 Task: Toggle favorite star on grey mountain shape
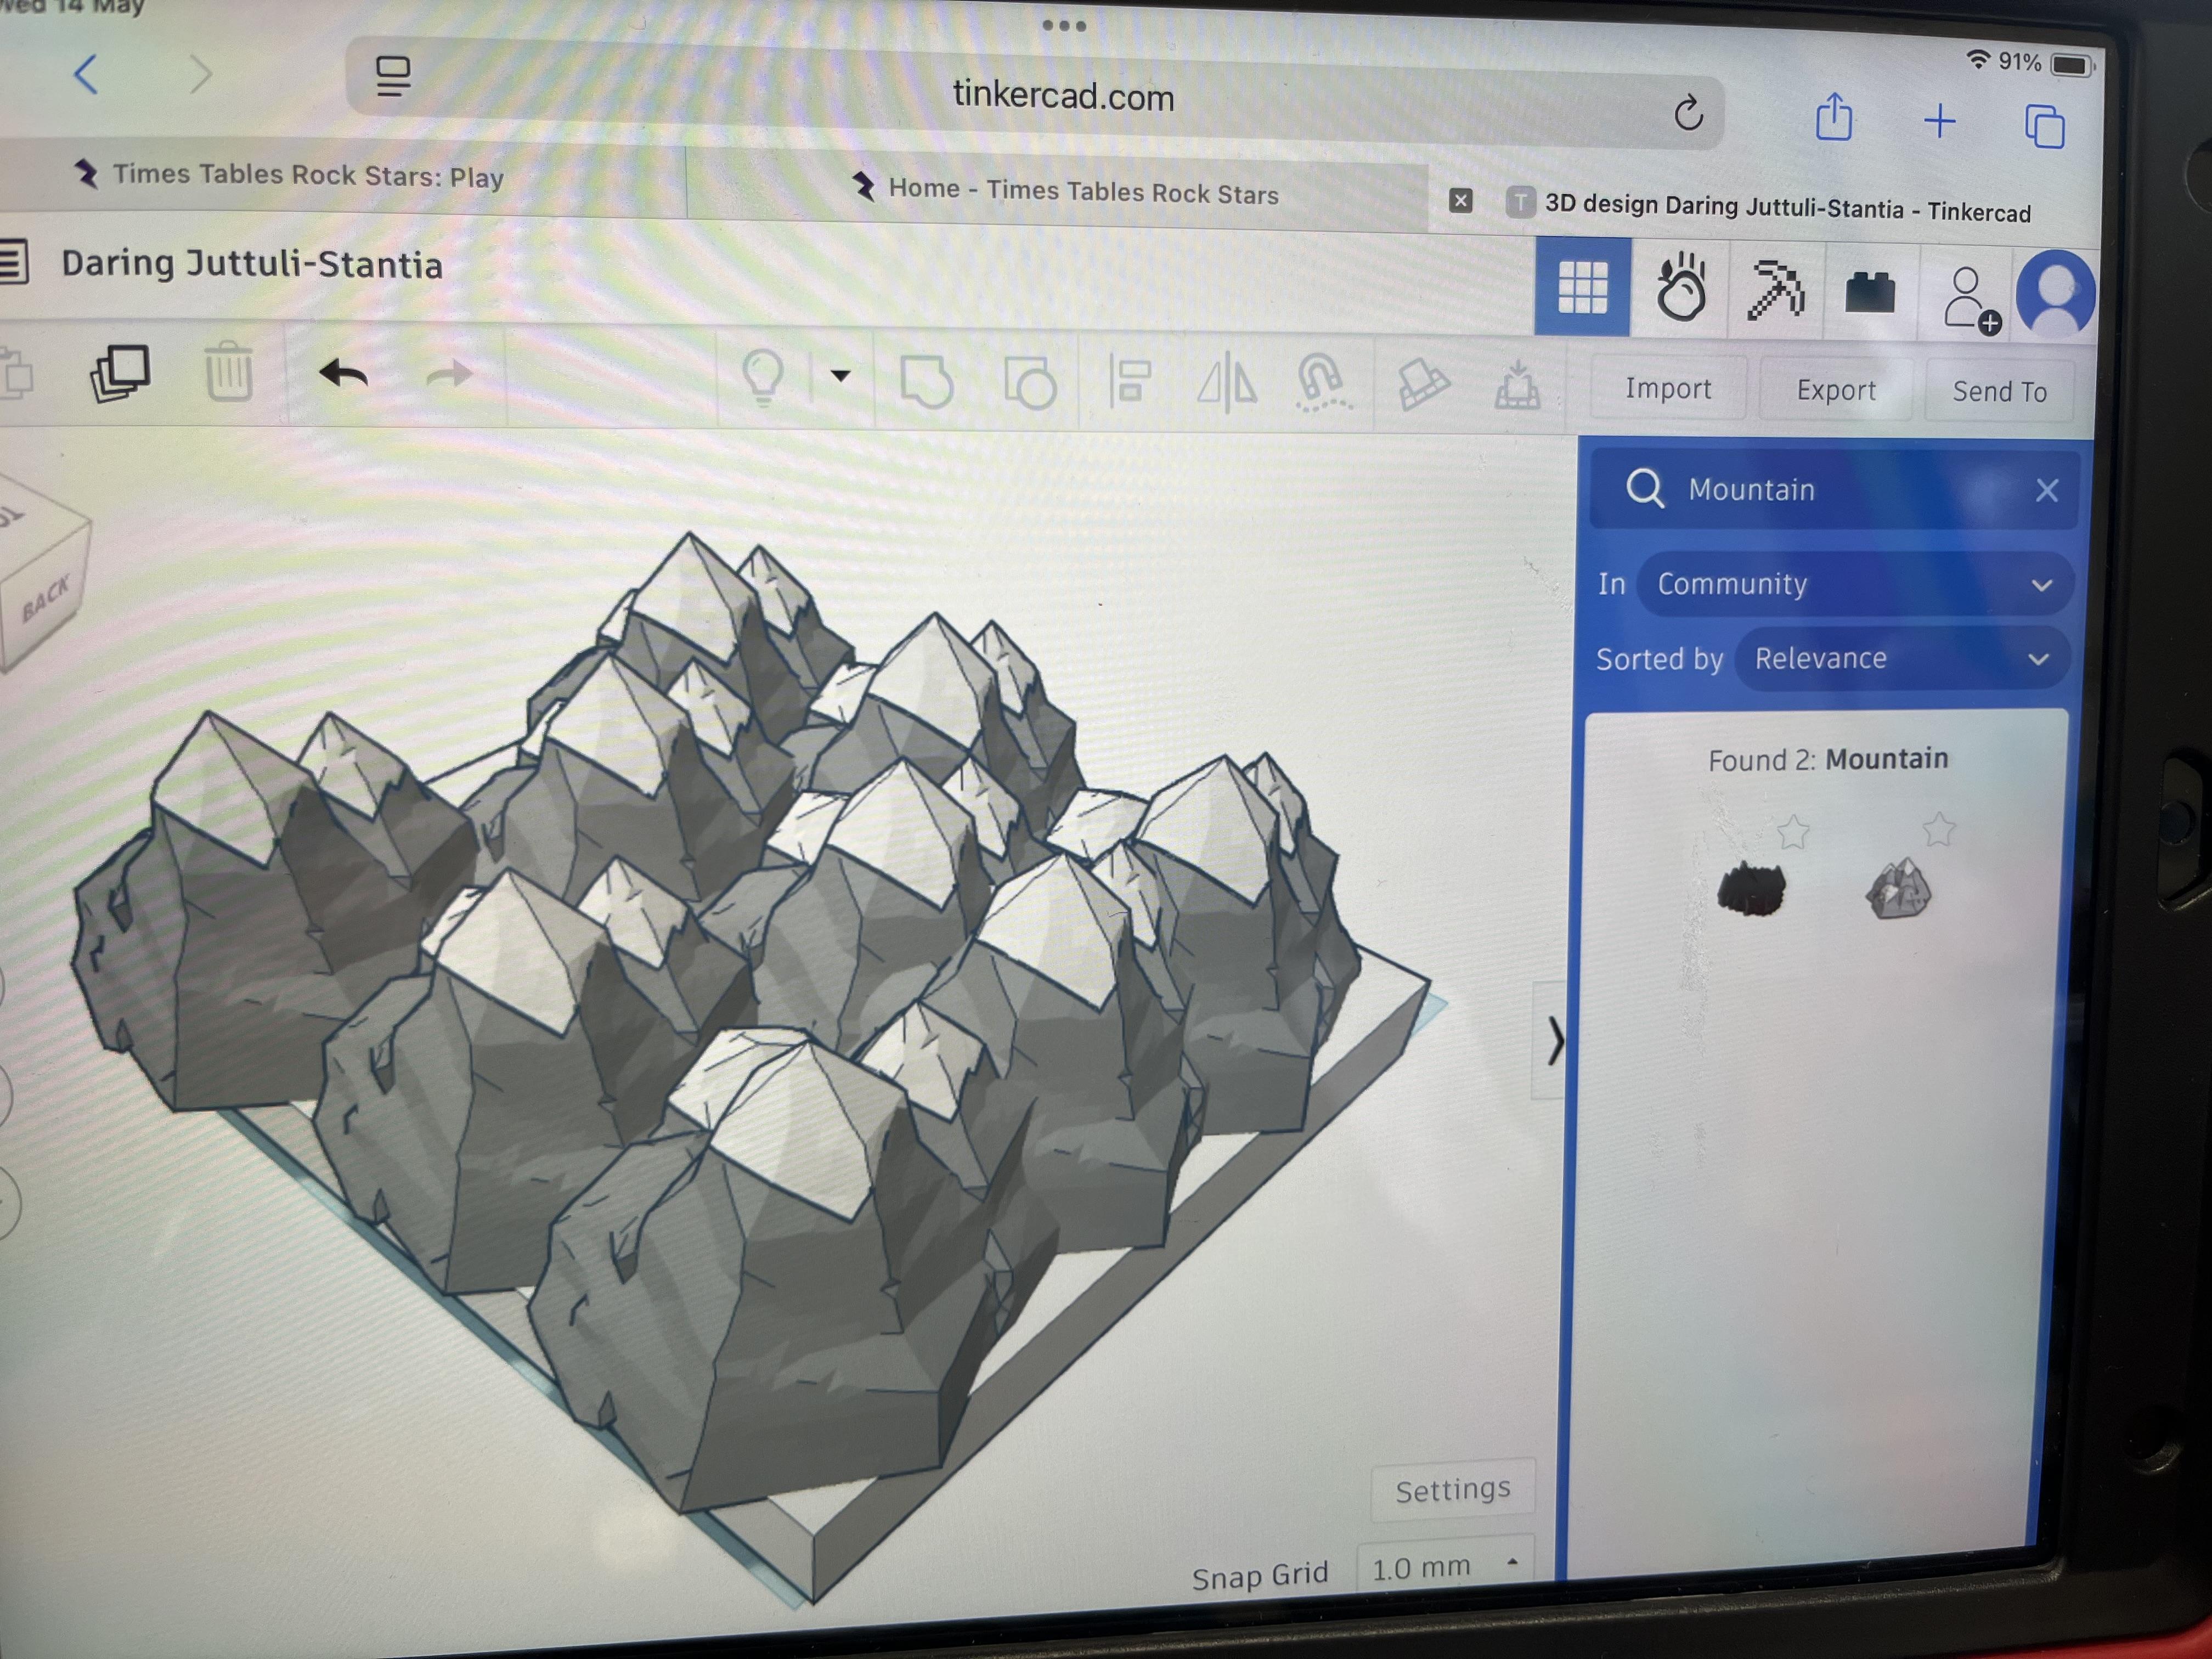(x=1938, y=830)
